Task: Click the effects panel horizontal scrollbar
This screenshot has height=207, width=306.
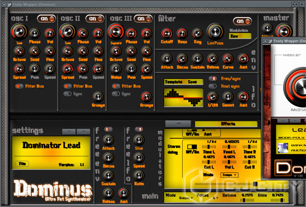Action: point(226,184)
